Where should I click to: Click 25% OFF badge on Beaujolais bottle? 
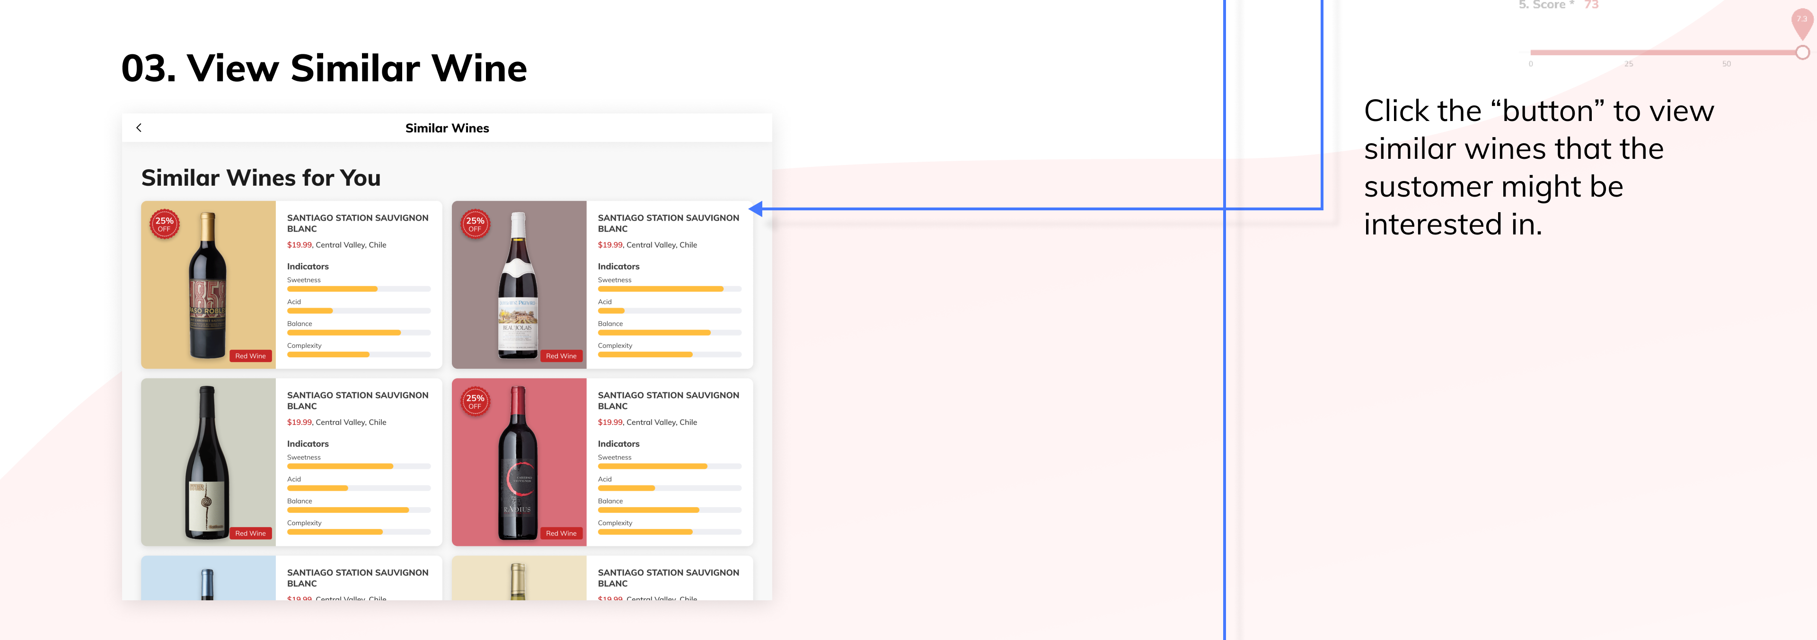point(475,224)
